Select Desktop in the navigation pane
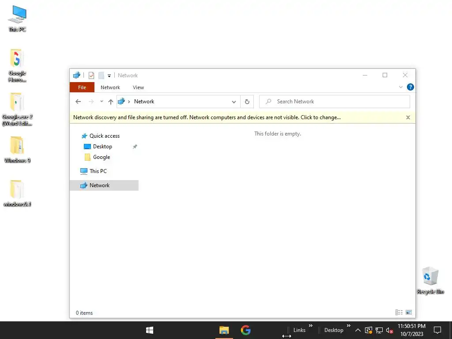Viewport: 452px width, 339px height. pyautogui.click(x=102, y=147)
